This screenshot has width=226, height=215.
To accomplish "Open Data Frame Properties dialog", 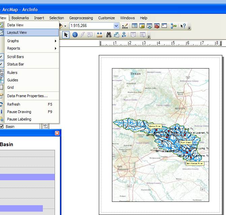I will [27, 96].
